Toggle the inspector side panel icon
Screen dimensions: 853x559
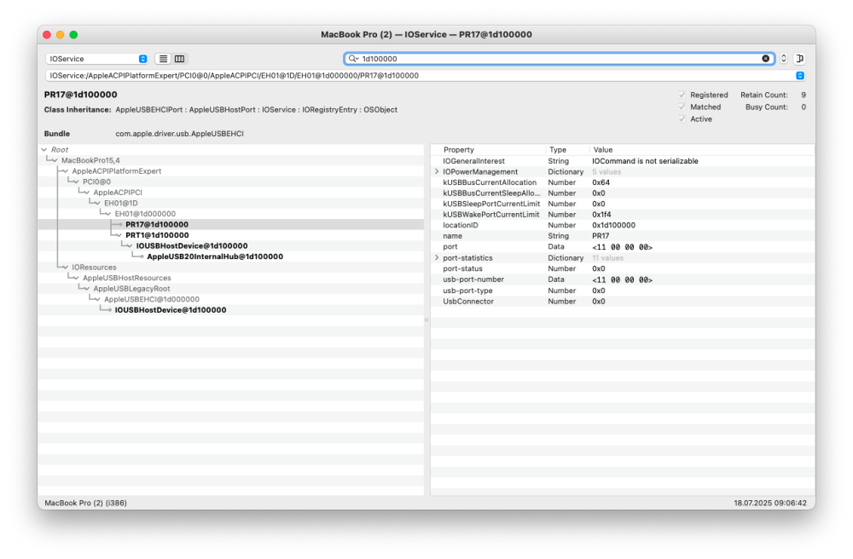pyautogui.click(x=800, y=59)
